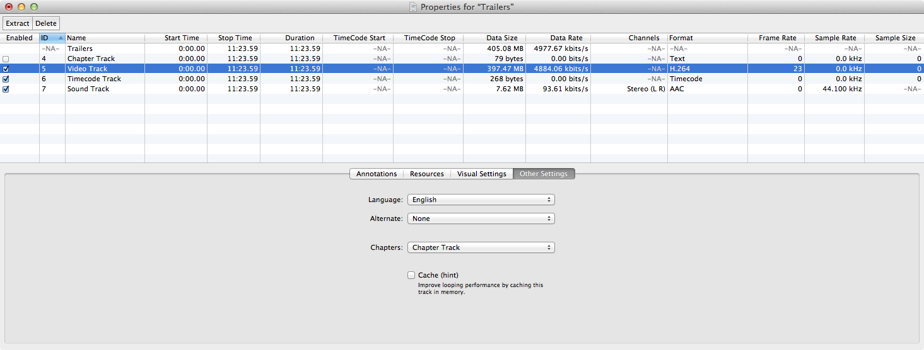Screen dimensions: 924x350
Task: Enable the Chapter Track checkbox
Action: coord(6,59)
